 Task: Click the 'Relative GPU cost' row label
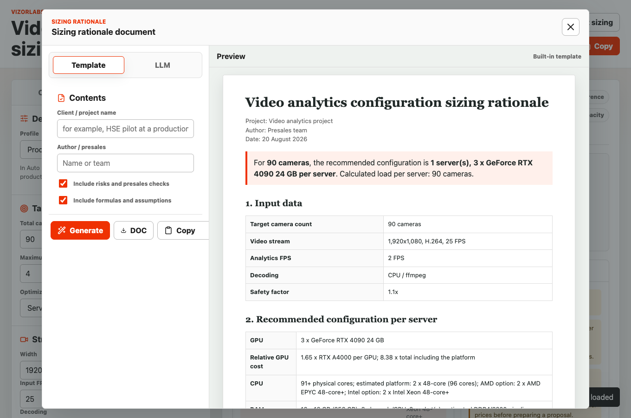point(271,362)
